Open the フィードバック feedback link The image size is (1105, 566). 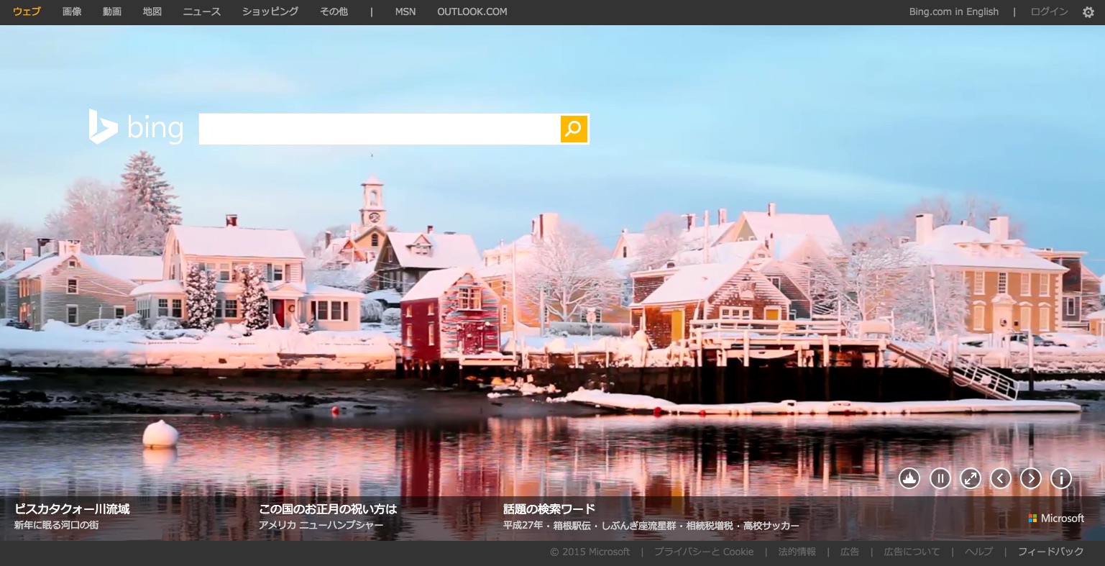[1050, 552]
